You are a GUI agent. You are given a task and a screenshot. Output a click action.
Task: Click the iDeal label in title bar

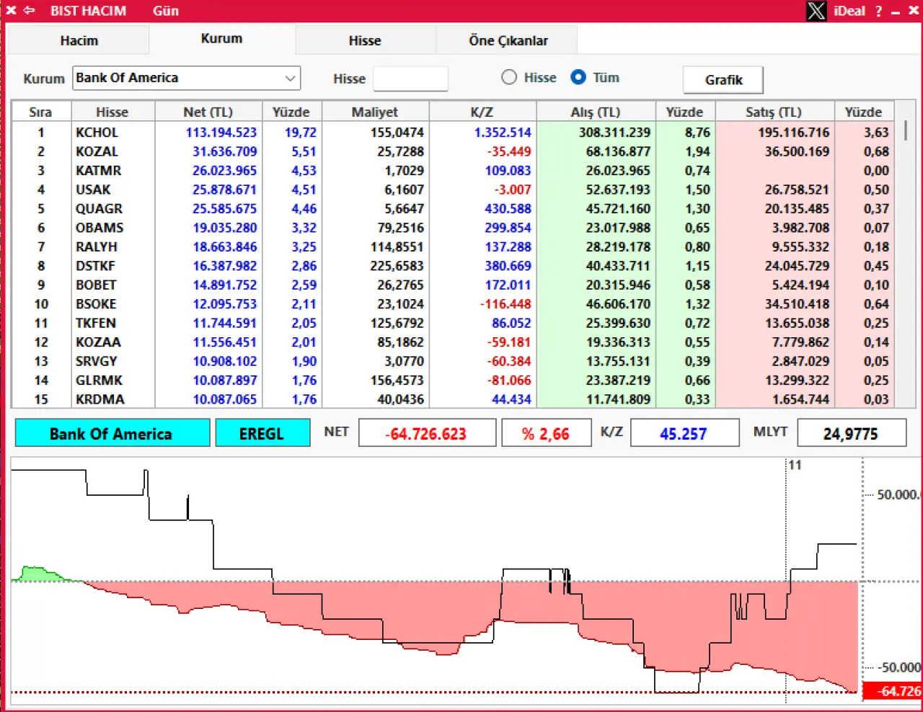[x=849, y=11]
